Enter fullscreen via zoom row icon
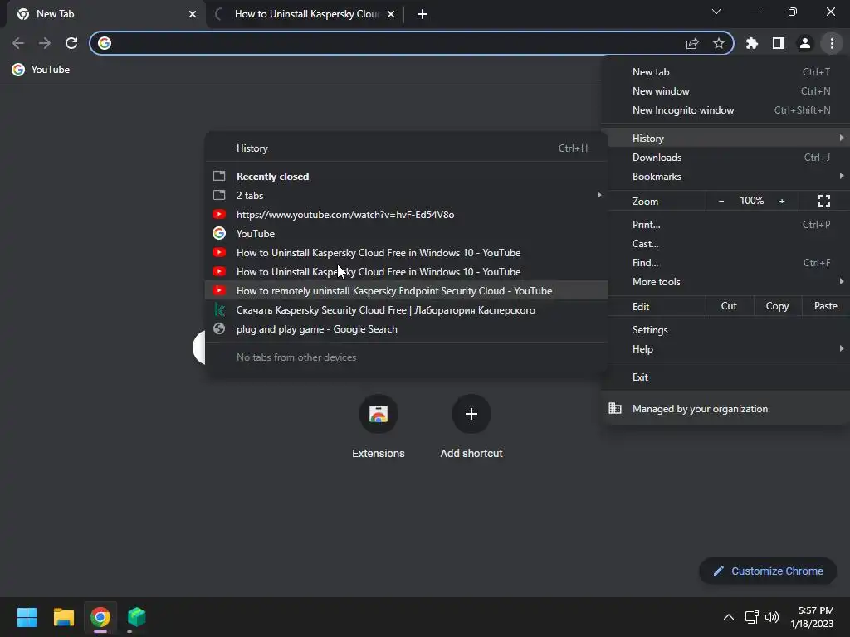This screenshot has width=850, height=637. point(824,201)
